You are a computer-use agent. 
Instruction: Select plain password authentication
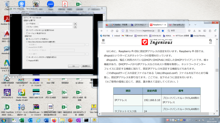(x=27, y=39)
